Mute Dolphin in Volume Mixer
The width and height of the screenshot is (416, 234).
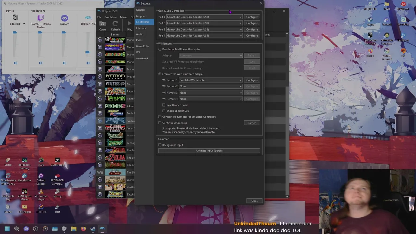(88, 63)
